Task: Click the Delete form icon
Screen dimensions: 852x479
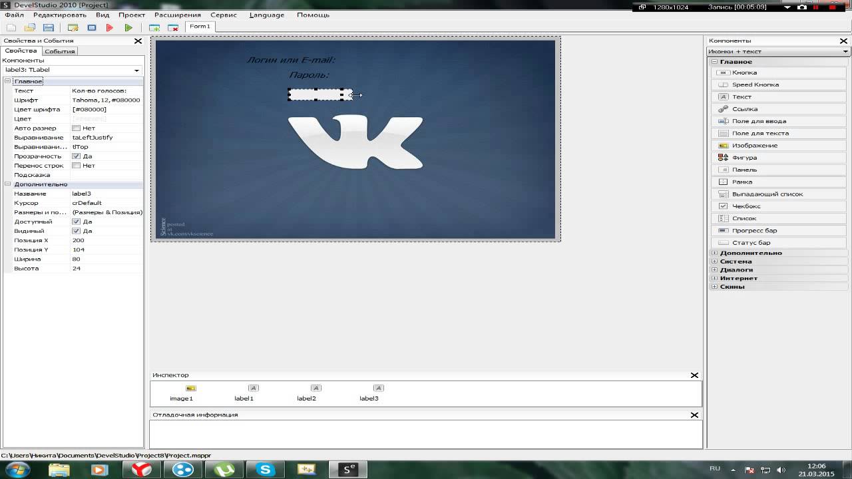Action: click(x=173, y=27)
